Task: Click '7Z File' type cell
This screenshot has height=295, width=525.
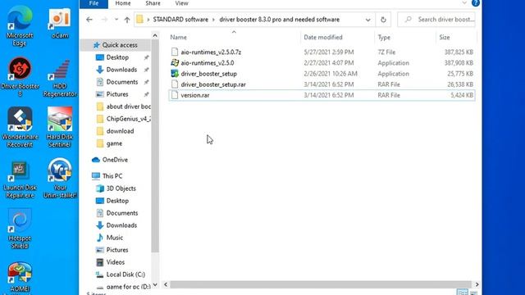Action: [x=386, y=52]
